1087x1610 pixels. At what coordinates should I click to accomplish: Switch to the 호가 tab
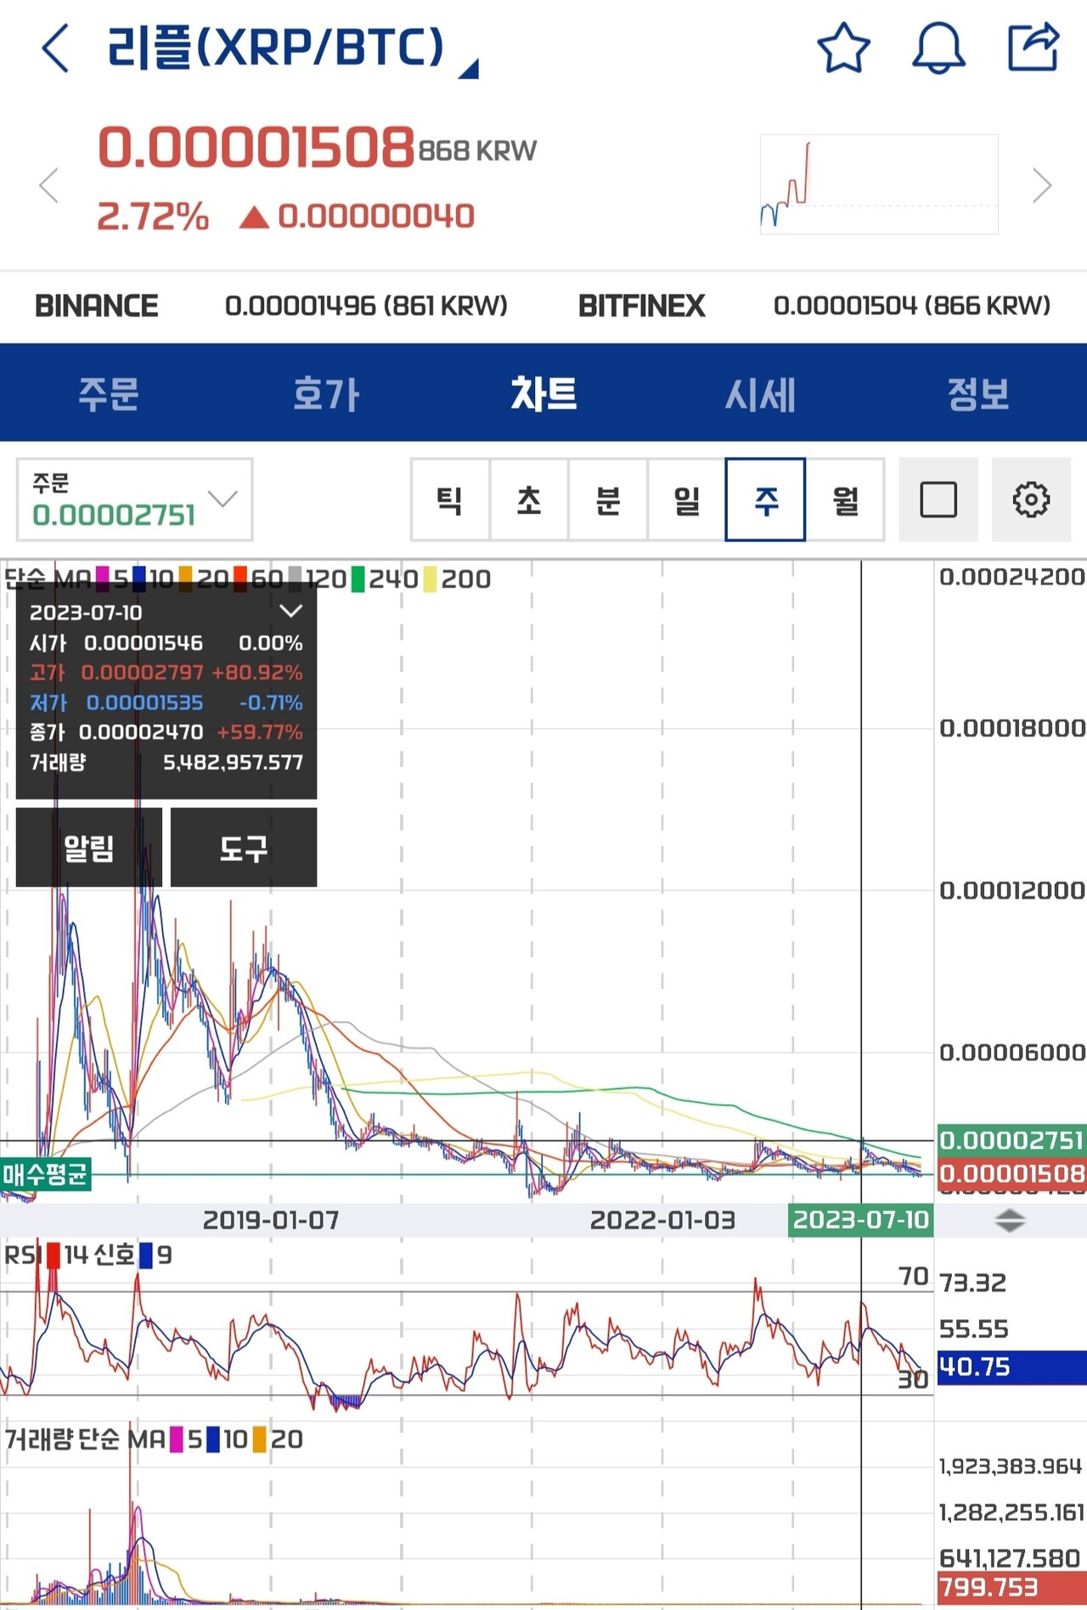326,393
